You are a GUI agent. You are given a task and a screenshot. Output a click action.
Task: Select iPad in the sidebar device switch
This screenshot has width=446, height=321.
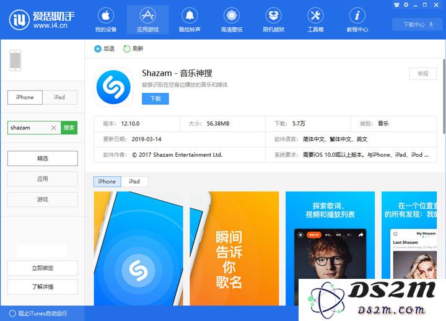click(x=59, y=97)
